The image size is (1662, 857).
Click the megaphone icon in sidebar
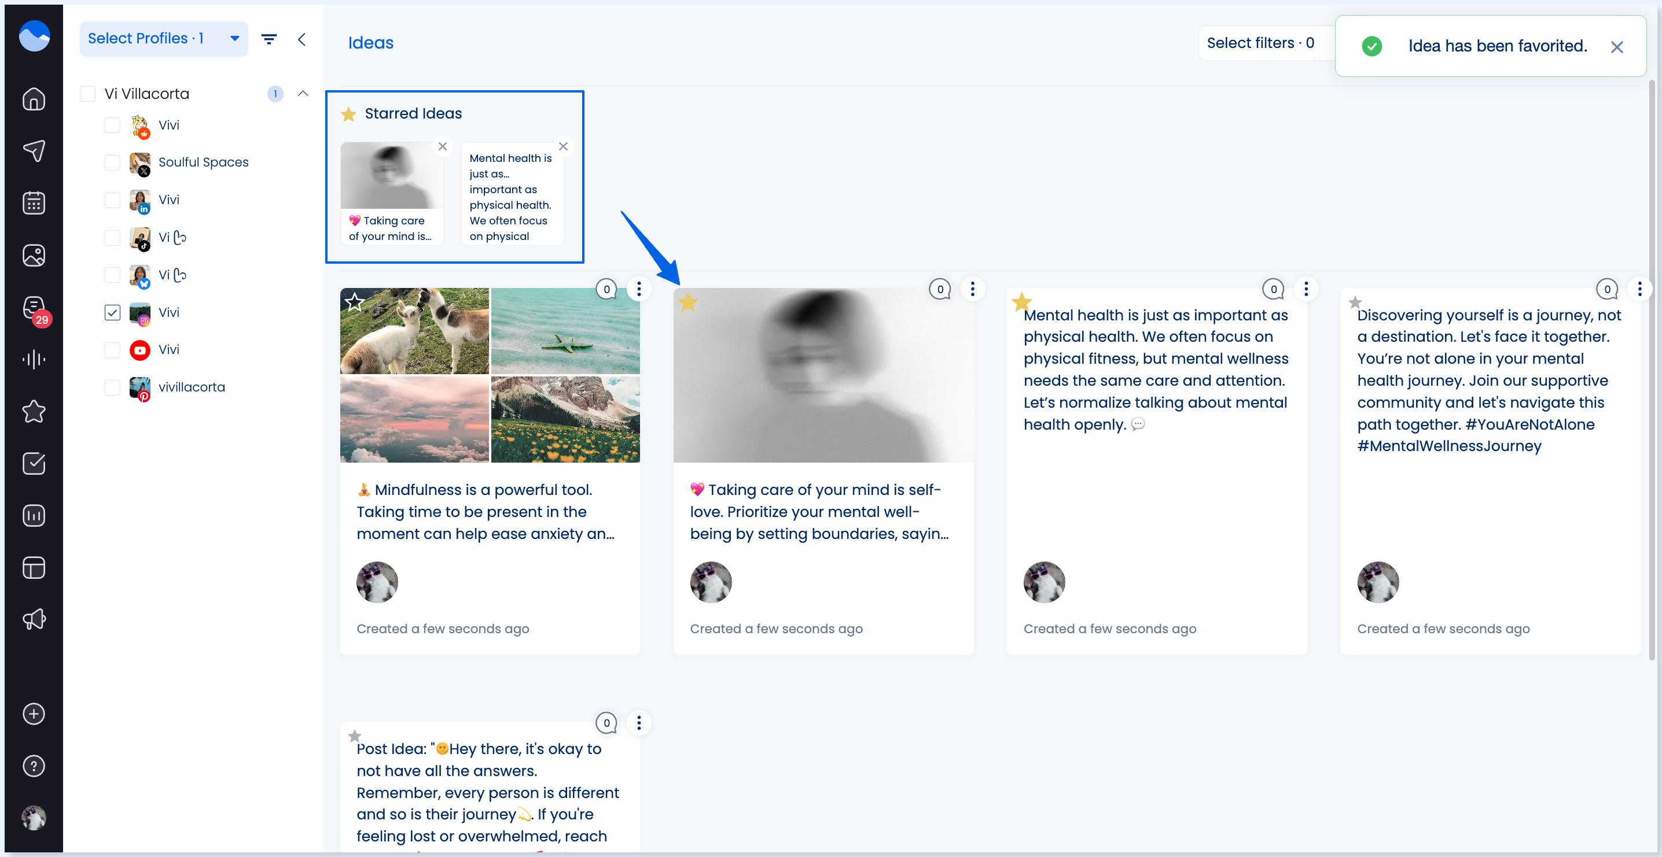coord(34,620)
